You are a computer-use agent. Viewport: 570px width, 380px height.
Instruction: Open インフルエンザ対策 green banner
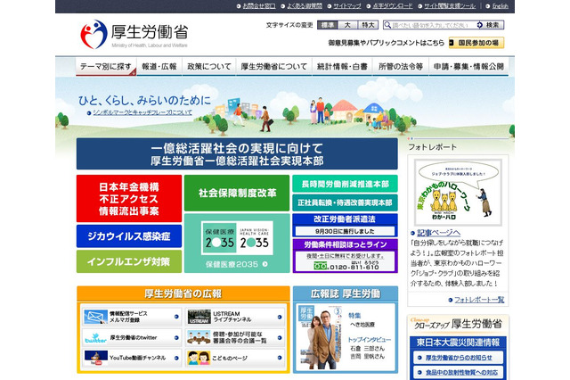(x=129, y=261)
